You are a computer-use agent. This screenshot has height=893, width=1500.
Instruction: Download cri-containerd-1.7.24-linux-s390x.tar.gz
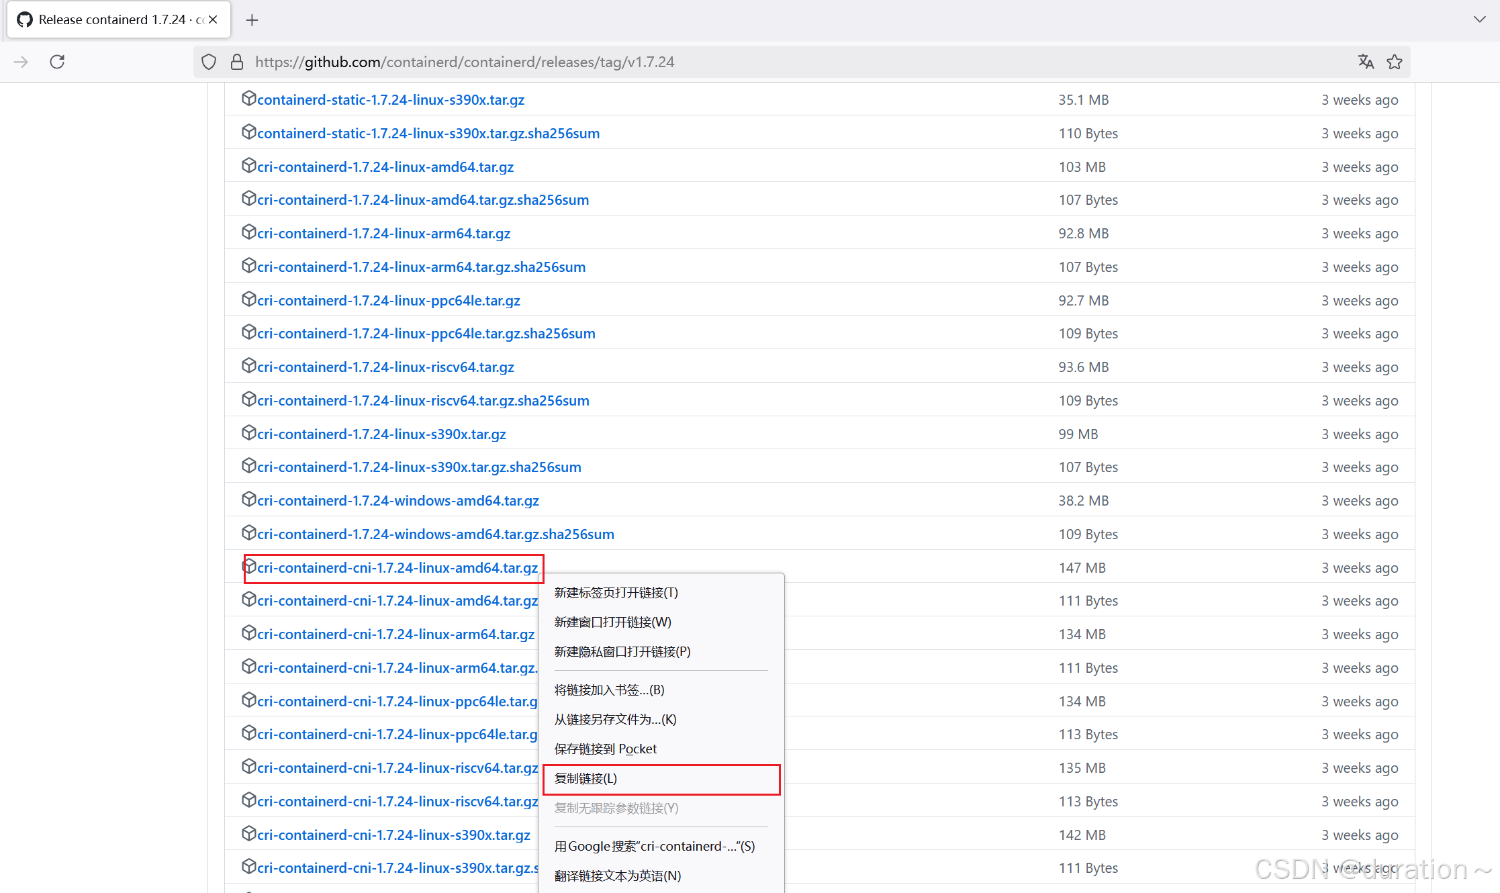[x=382, y=434]
